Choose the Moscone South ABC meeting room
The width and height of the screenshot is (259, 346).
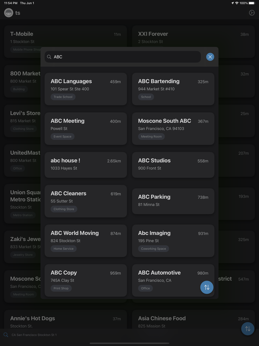coord(173,129)
